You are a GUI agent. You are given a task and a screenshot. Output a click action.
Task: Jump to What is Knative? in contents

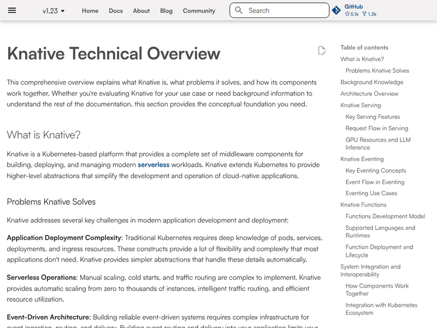click(x=362, y=59)
